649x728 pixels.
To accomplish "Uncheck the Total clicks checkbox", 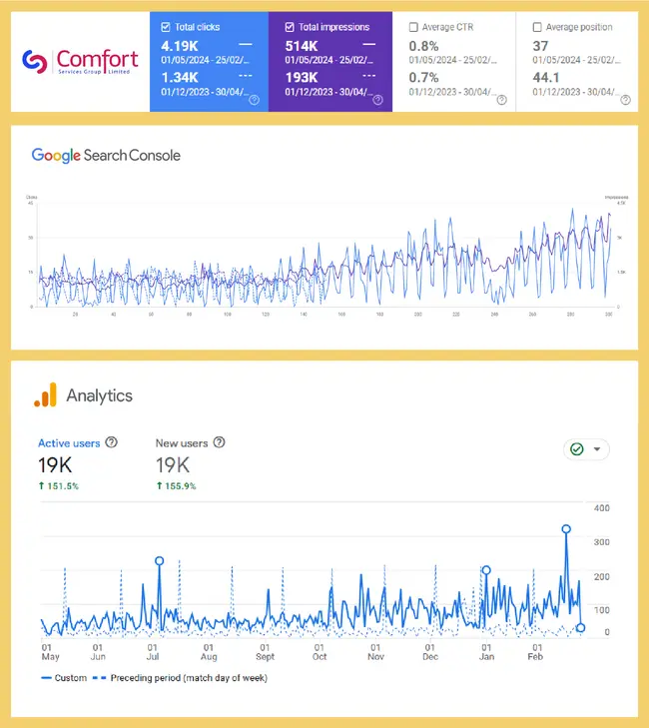I will tap(166, 27).
